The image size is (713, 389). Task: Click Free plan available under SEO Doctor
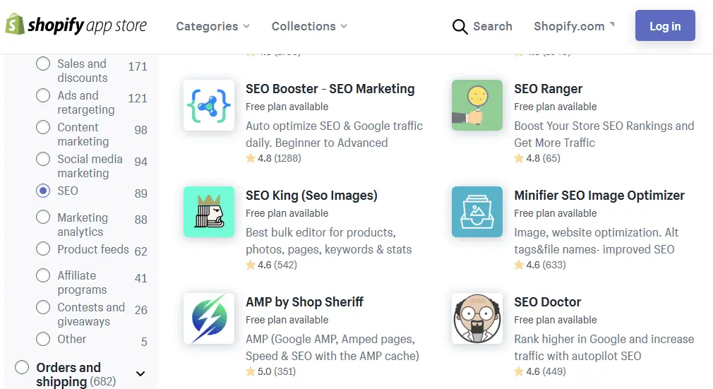[555, 320]
